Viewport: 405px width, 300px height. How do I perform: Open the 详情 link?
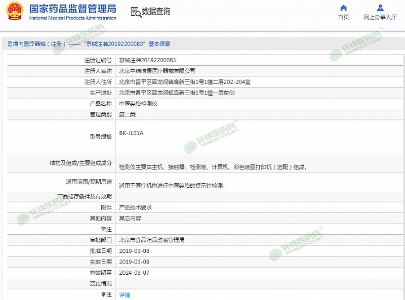tap(125, 295)
